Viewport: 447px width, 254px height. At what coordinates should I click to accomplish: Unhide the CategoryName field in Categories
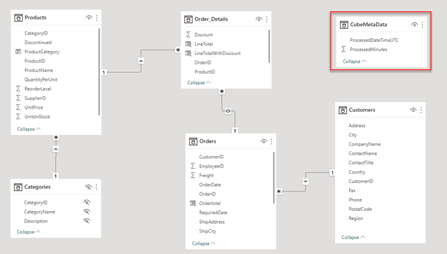pos(87,212)
